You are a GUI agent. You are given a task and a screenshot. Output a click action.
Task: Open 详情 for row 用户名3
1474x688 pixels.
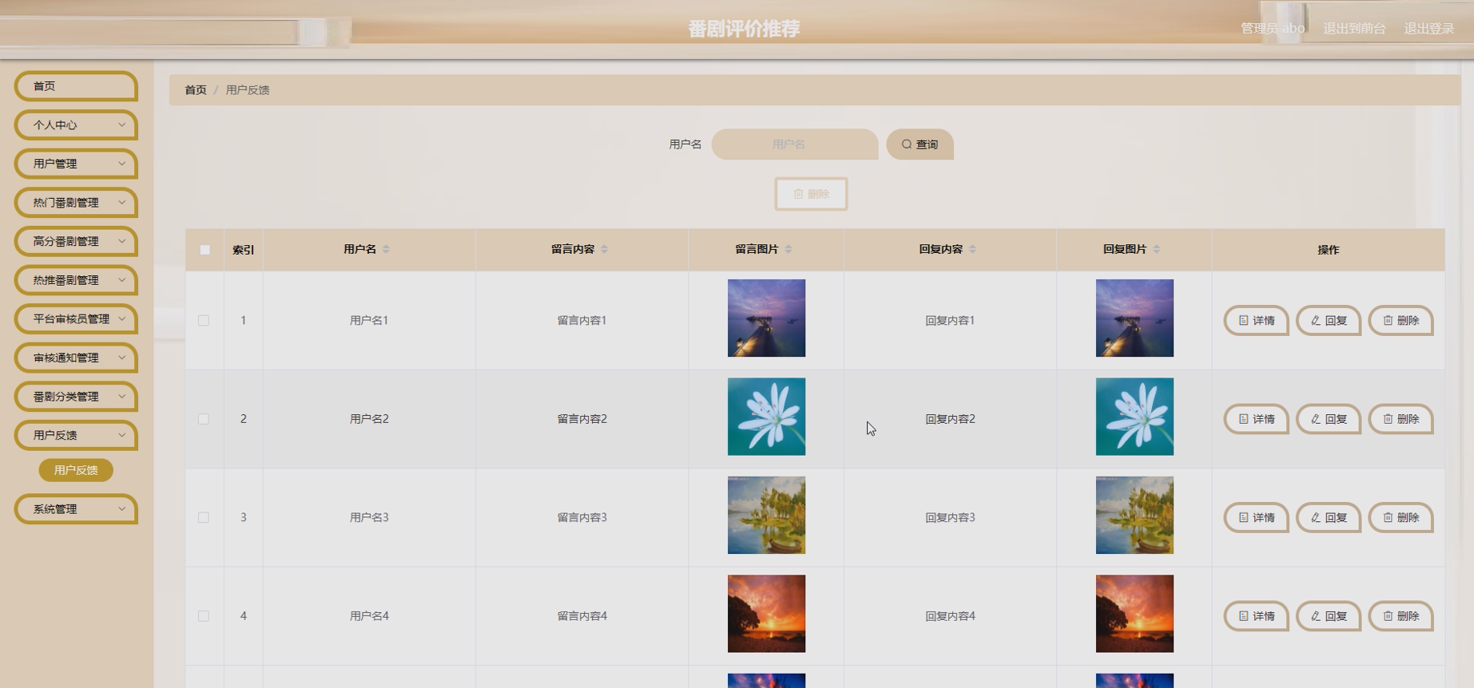coord(1256,517)
